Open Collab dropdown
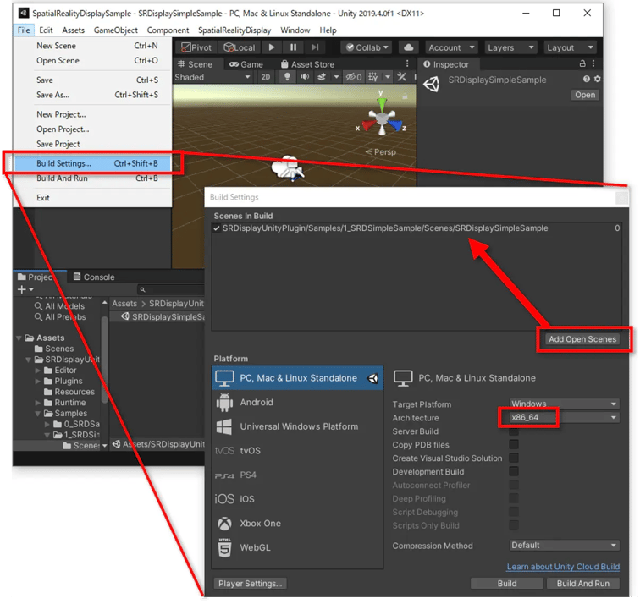640x604 pixels. 367,47
